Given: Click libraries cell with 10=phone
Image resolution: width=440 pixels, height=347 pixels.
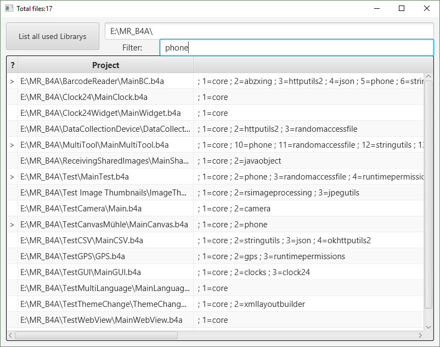Looking at the screenshot, I should click(x=309, y=145).
